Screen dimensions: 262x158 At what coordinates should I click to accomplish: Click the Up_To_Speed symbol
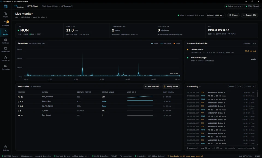[47, 106]
